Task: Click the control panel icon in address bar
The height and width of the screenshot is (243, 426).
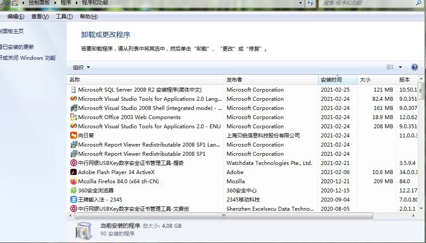Action: (x=15, y=3)
